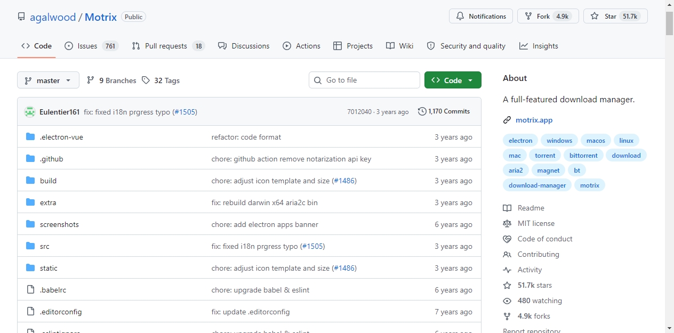674x333 pixels.
Task: Click the MIT license scale icon
Action: (507, 223)
